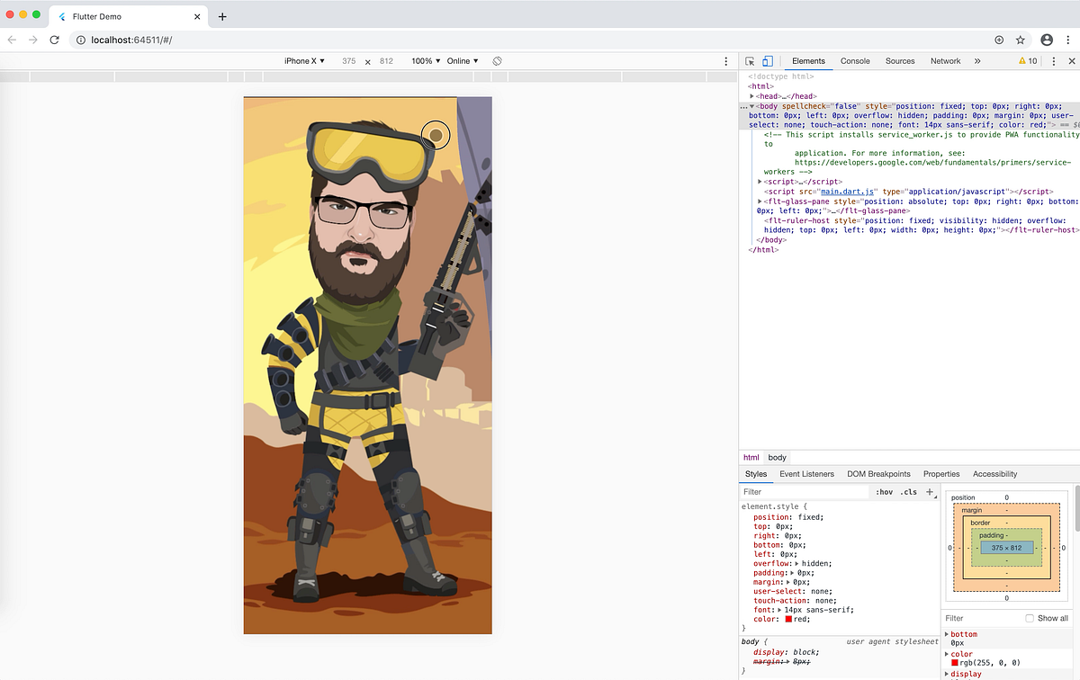The image size is (1080, 680).
Task: Switch to the Sources tab
Action: coord(900,61)
